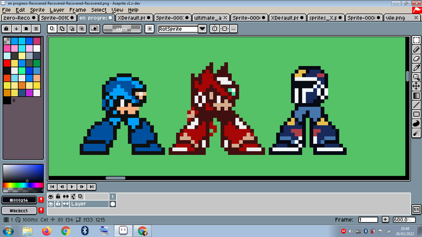Click the Mask color button
The width and height of the screenshot is (422, 237).
coord(122,29)
